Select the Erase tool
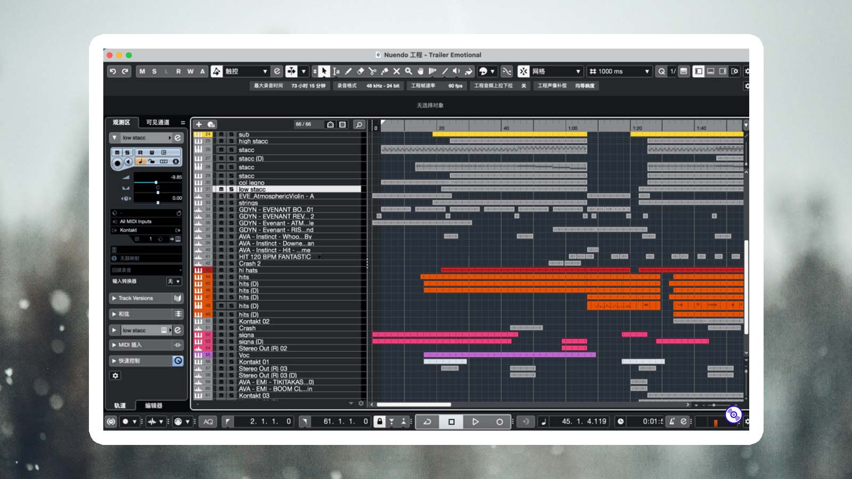Image resolution: width=852 pixels, height=479 pixels. [x=361, y=71]
